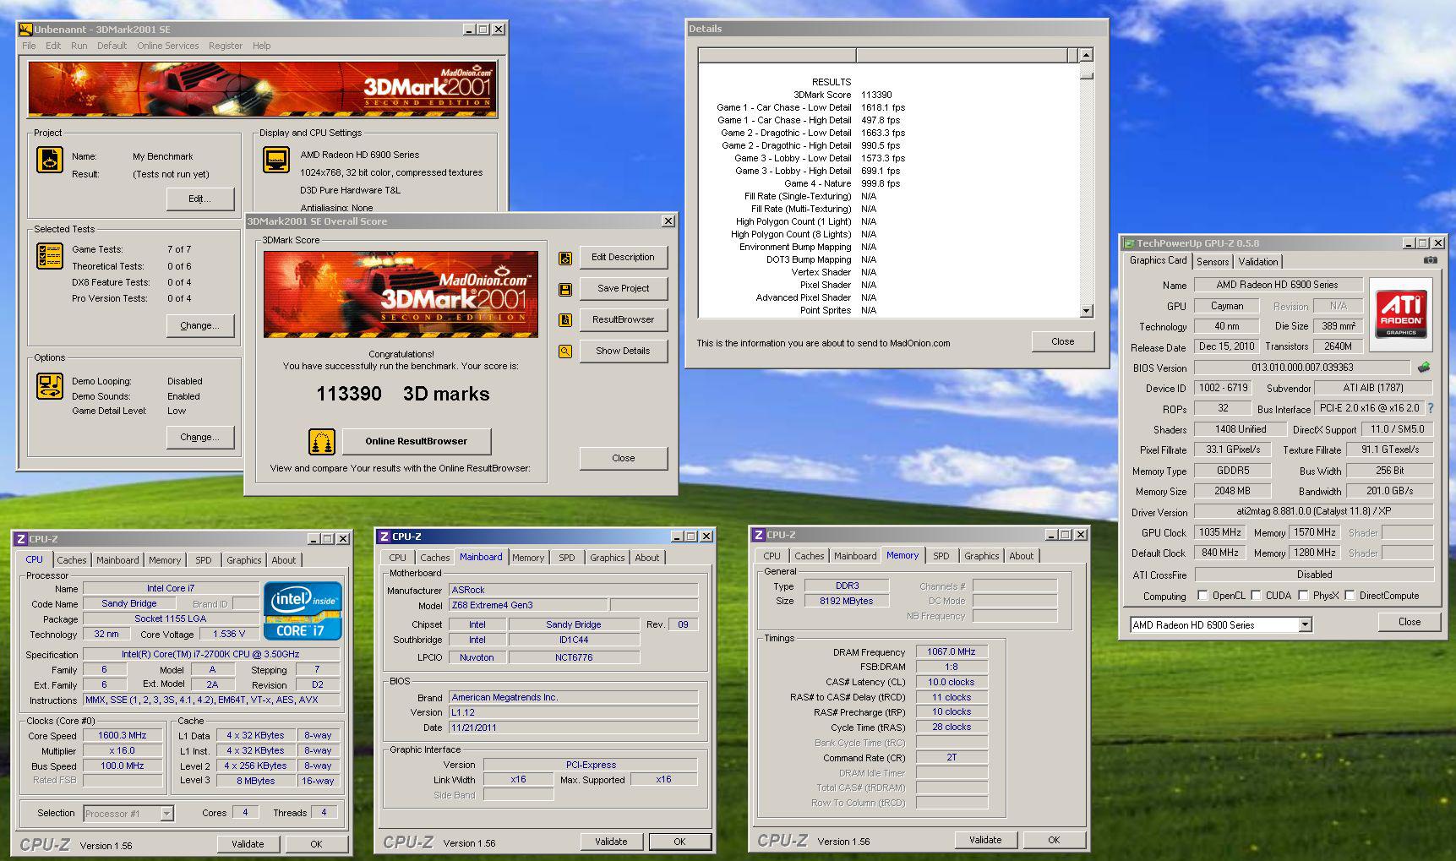Screen dimensions: 1456x861
Task: Switch to Validation tab in GPU-Z
Action: coord(1258,262)
